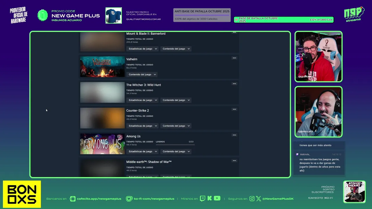Click the Anti Base de Patalla Octubre progress bar

click(202, 15)
